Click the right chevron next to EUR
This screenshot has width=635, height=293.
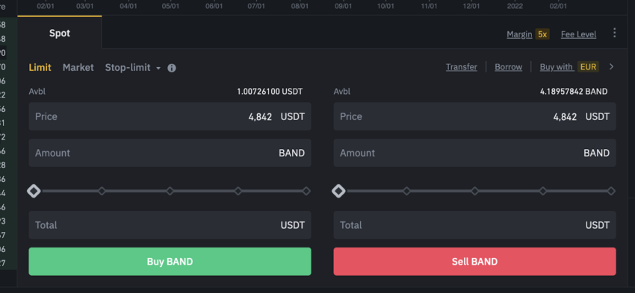pyautogui.click(x=612, y=66)
